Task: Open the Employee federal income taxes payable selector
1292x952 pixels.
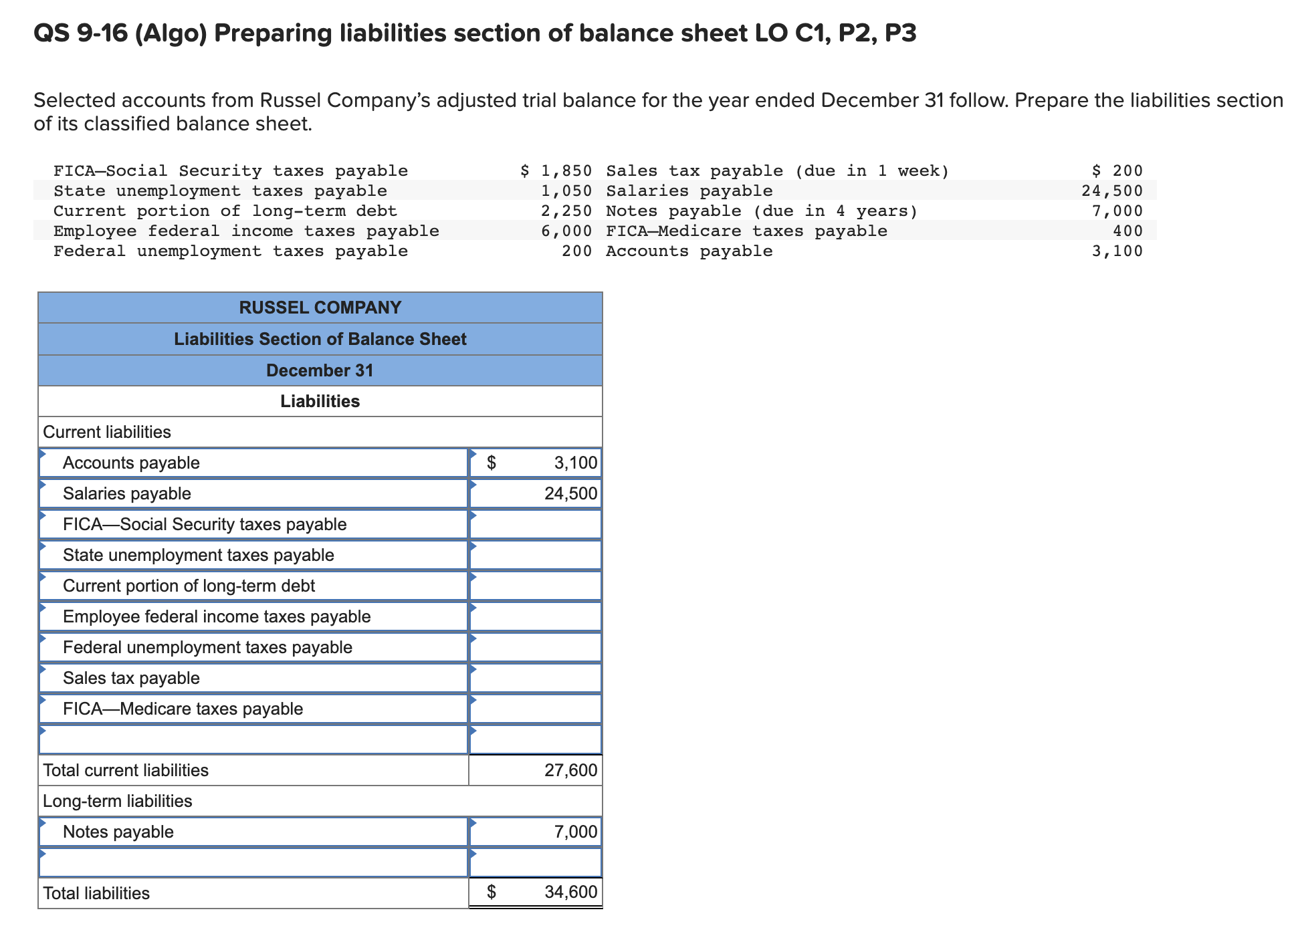Action: (254, 616)
